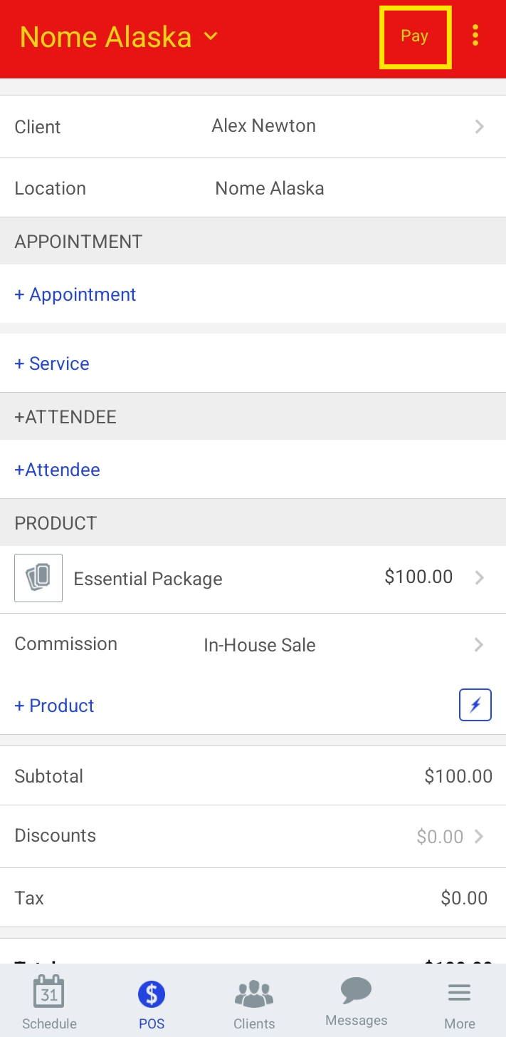506x1037 pixels.
Task: Open the Clients people icon
Action: click(x=254, y=994)
